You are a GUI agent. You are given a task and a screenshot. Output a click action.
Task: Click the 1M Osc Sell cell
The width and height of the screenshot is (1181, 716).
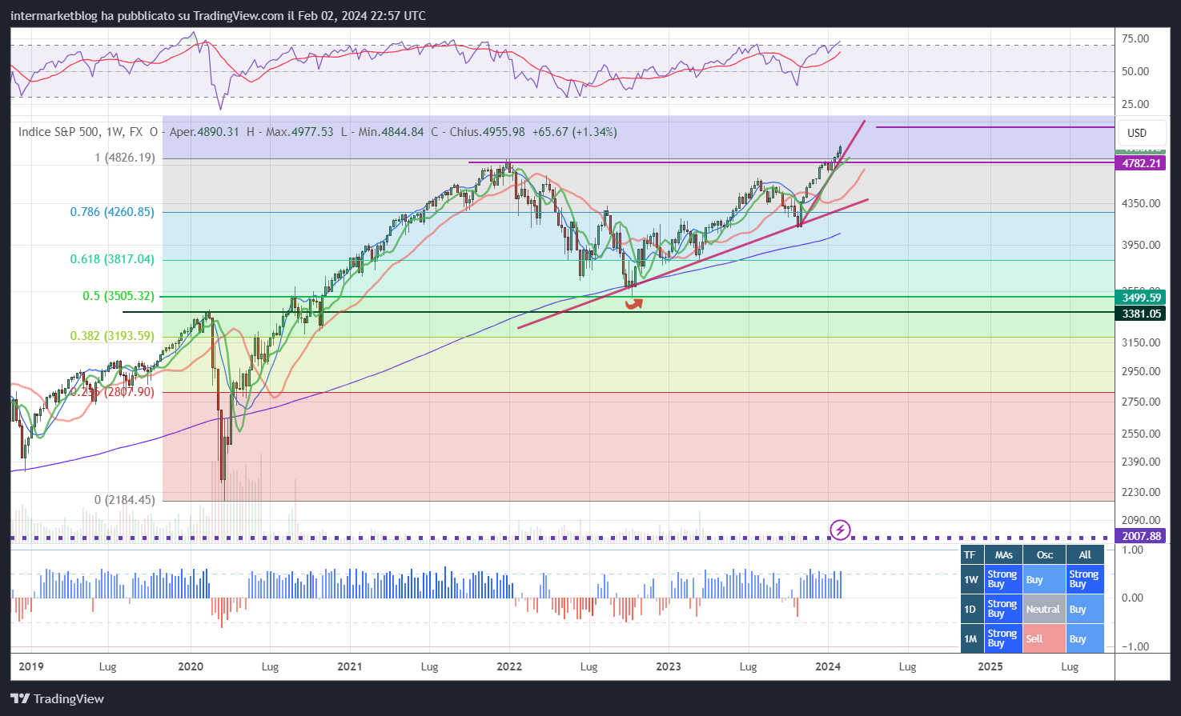[x=1045, y=638]
